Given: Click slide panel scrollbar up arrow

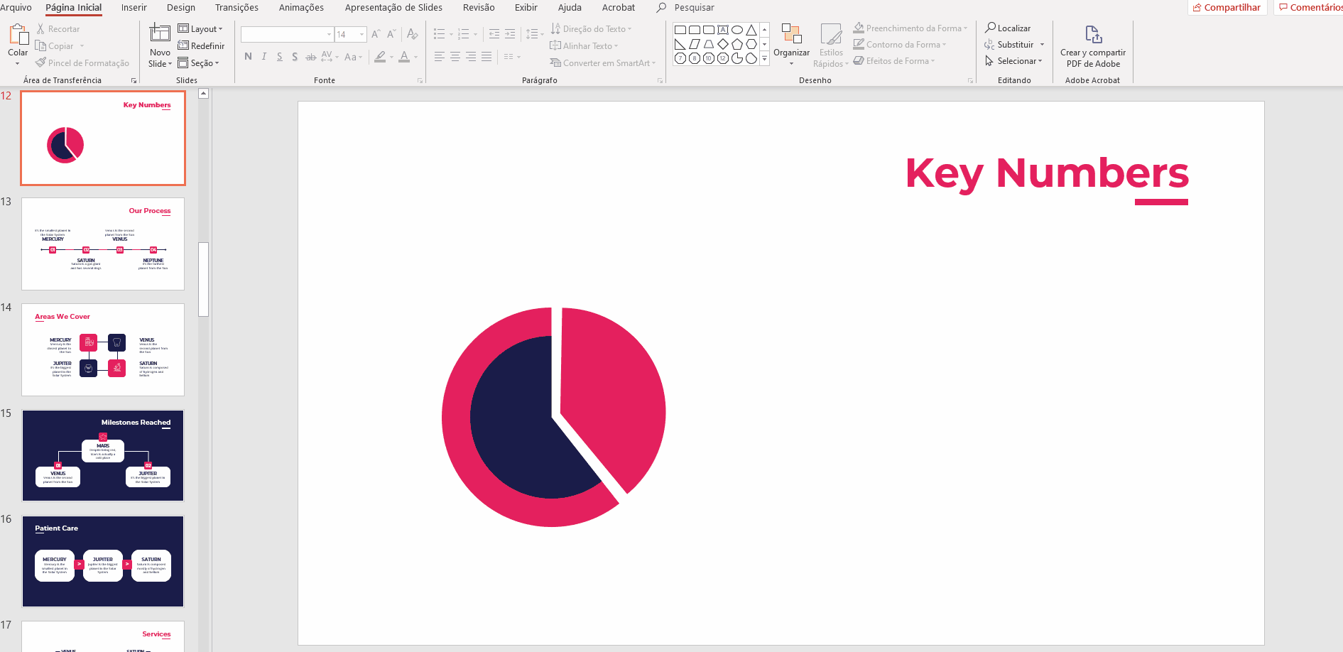Looking at the screenshot, I should [203, 93].
